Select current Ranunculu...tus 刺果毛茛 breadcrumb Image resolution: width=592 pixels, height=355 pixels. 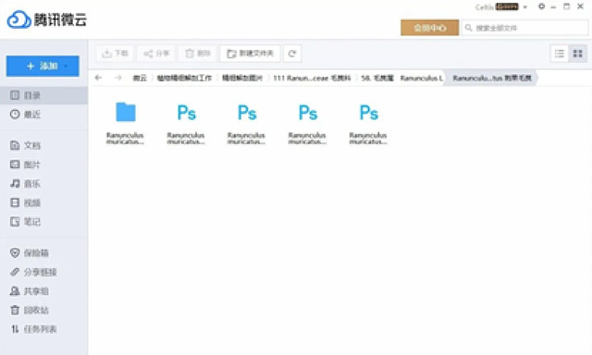point(492,78)
